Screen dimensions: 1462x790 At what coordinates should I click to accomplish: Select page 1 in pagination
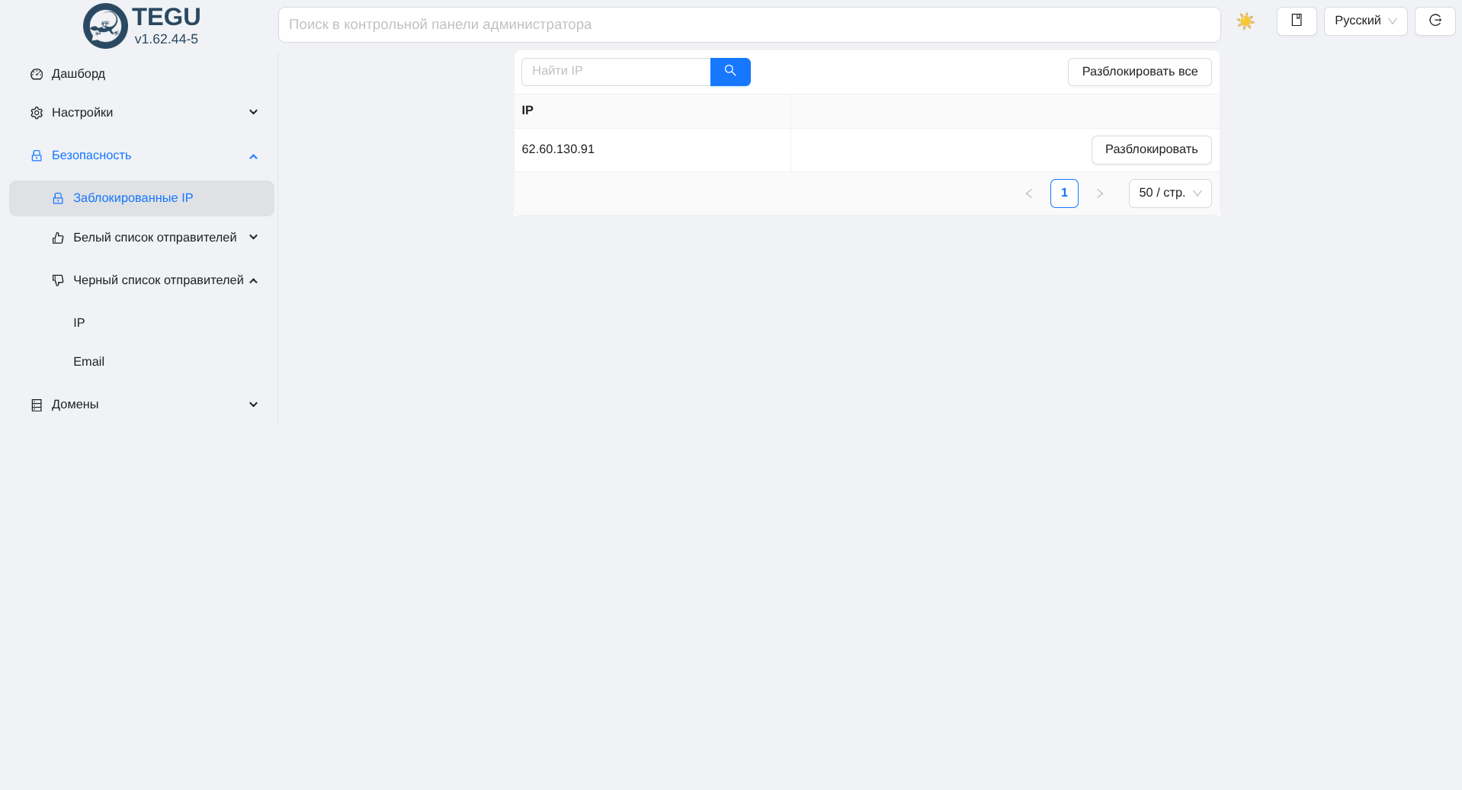click(1063, 194)
